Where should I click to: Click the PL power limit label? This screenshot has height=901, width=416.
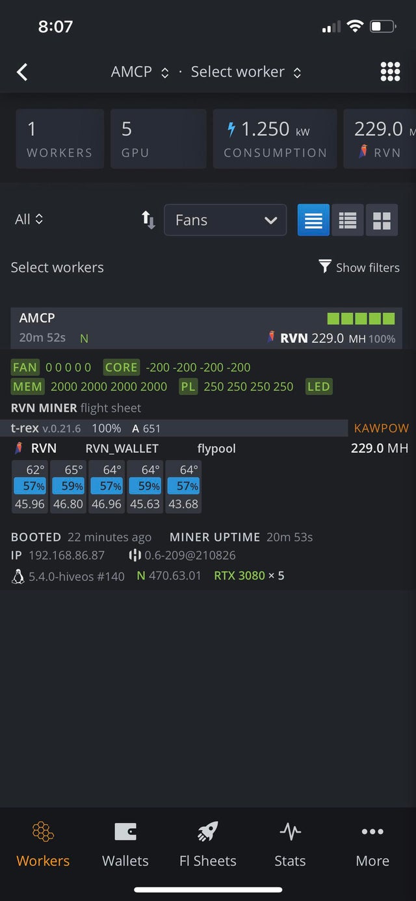pyautogui.click(x=188, y=387)
